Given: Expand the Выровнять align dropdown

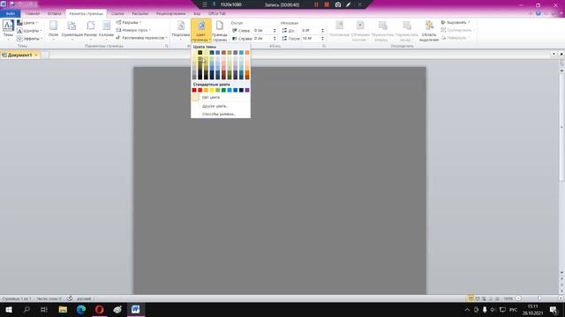Looking at the screenshot, I should coord(456,22).
